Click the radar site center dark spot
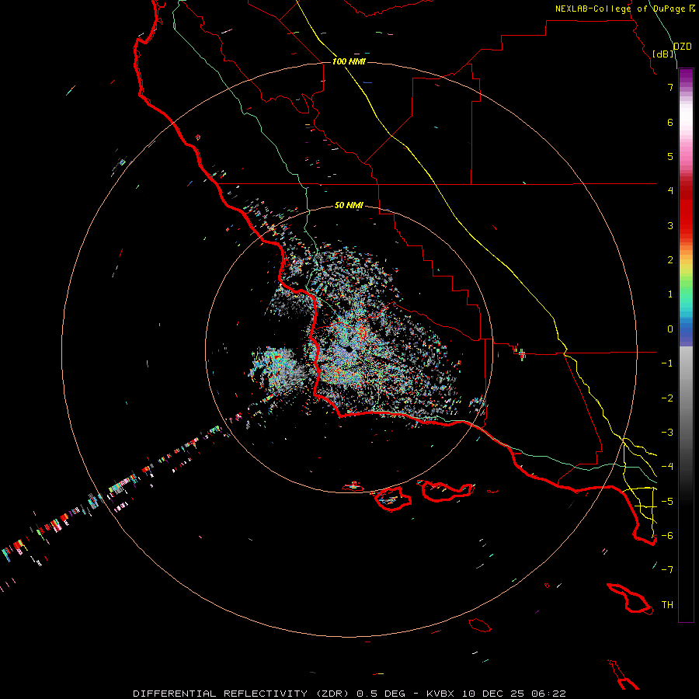Screen dimensions: 699x699 (348, 349)
